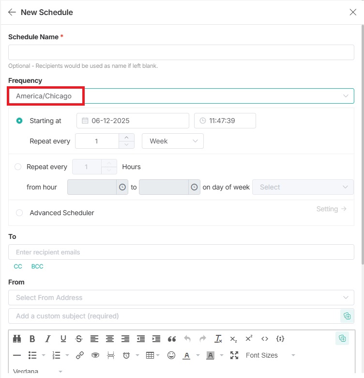Open the Select From Address dropdown
This screenshot has width=364, height=378.
(181, 298)
